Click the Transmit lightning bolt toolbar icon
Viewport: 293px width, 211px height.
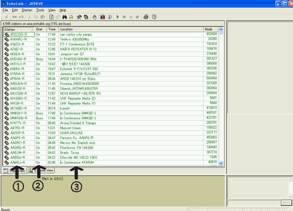click(x=6, y=17)
